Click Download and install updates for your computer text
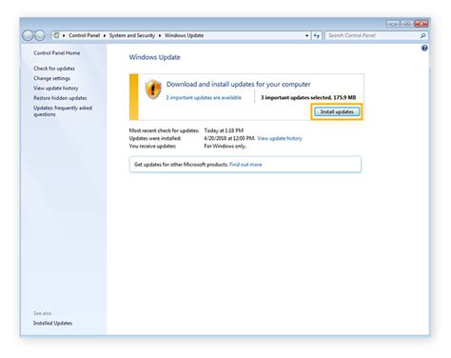The image size is (451, 358). click(239, 85)
